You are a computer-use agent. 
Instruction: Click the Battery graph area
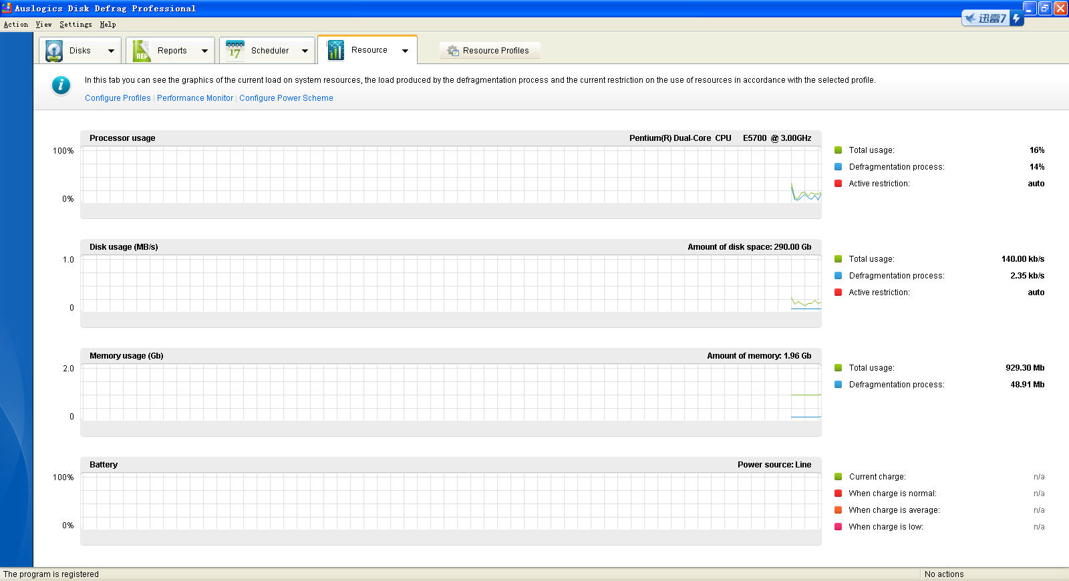451,501
